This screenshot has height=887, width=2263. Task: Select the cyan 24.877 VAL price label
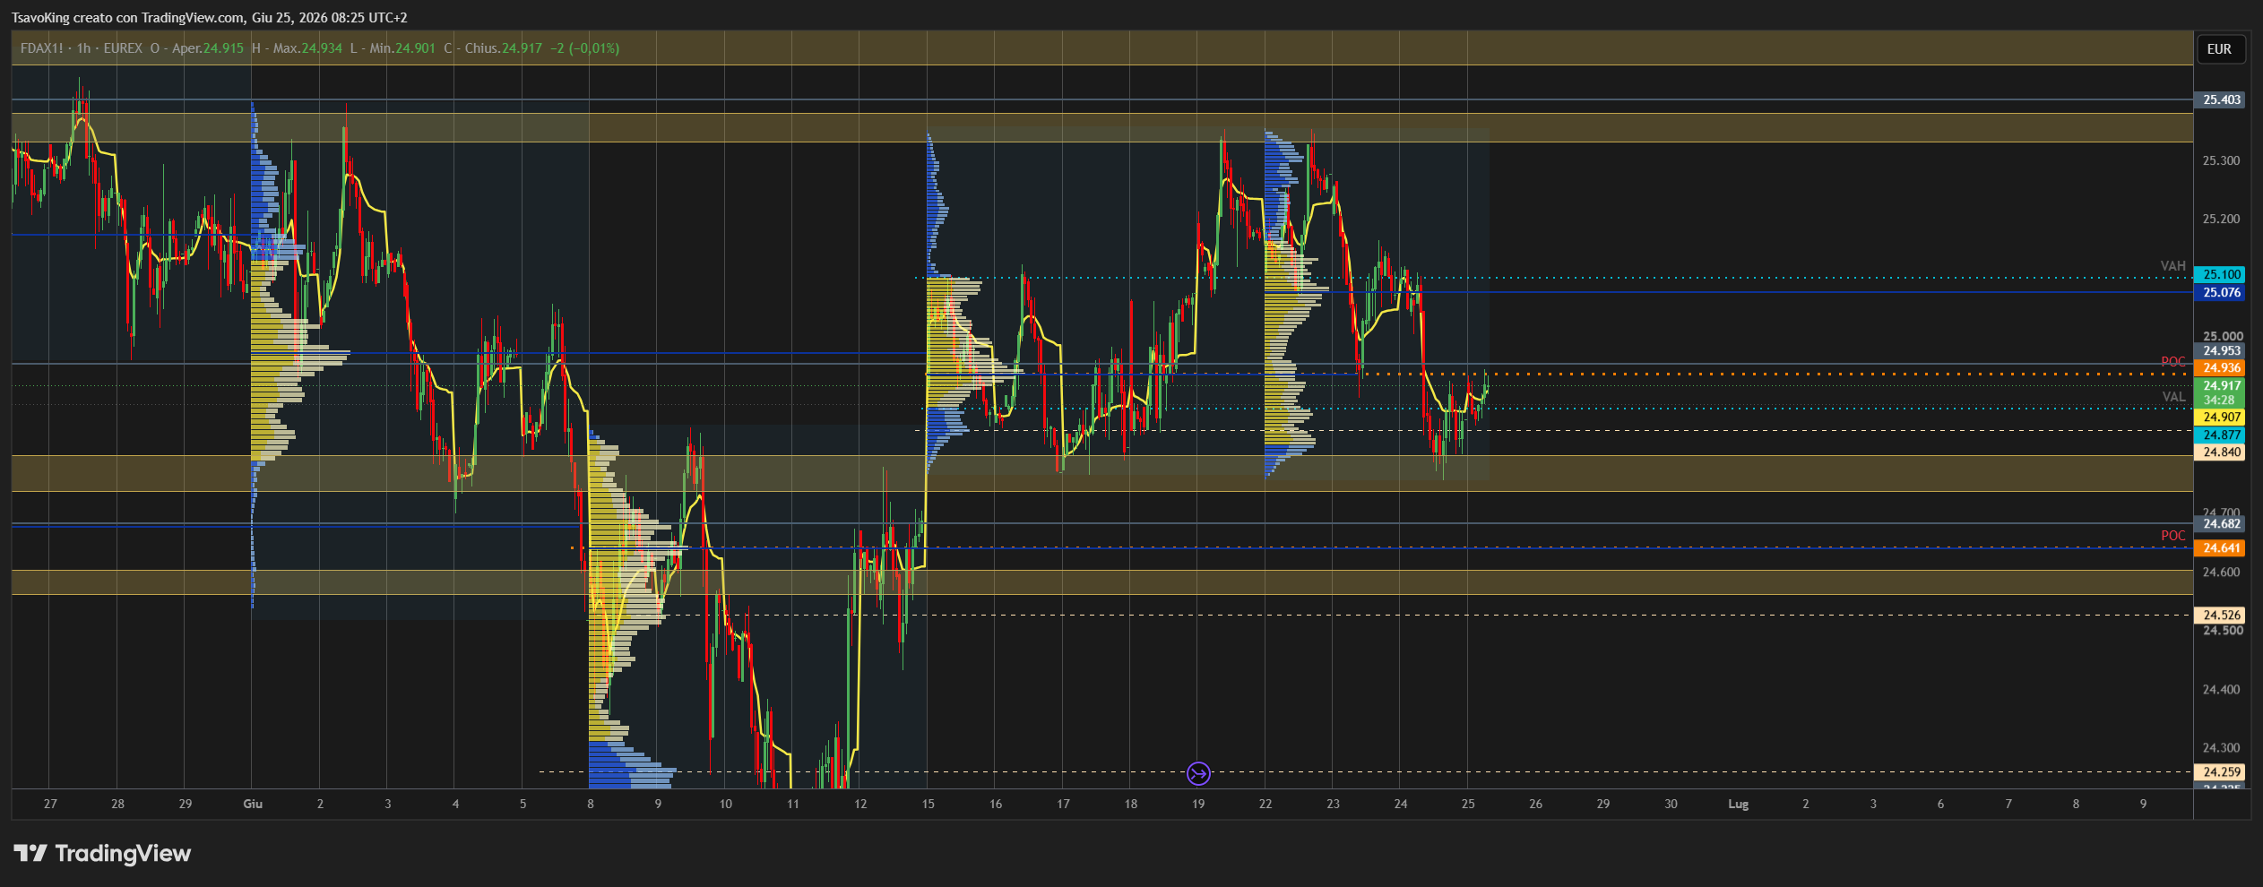2220,435
